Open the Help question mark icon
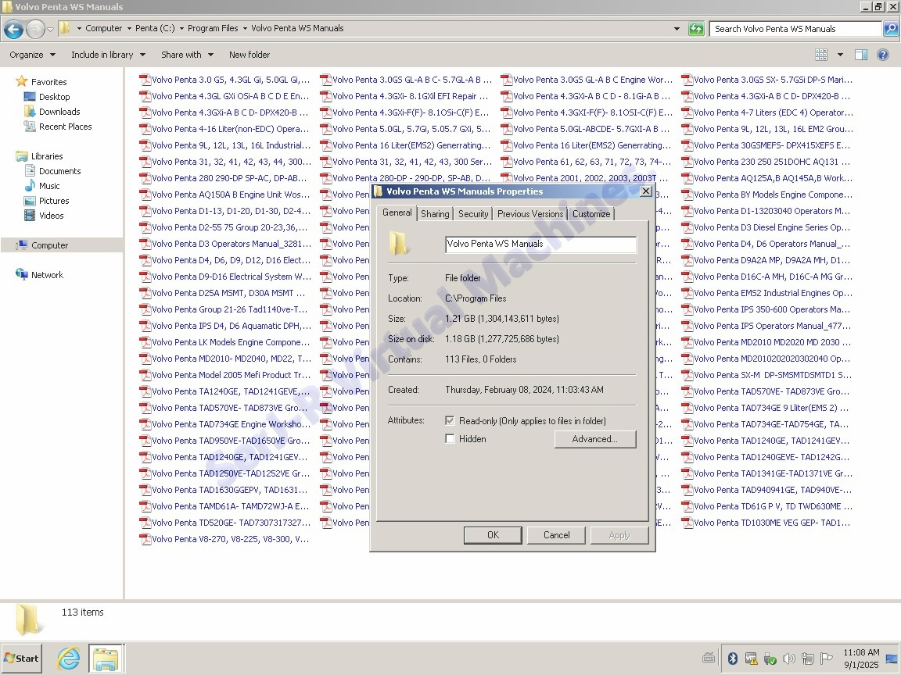This screenshot has width=901, height=675. click(883, 55)
